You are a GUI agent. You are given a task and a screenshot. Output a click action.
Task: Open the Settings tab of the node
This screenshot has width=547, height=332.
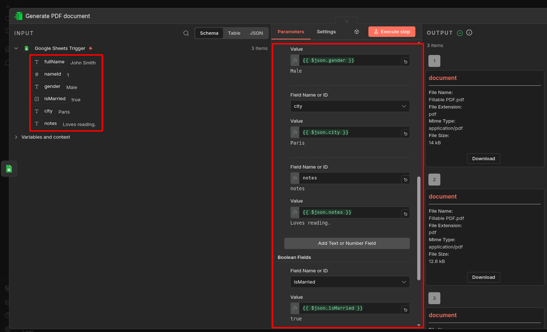326,31
